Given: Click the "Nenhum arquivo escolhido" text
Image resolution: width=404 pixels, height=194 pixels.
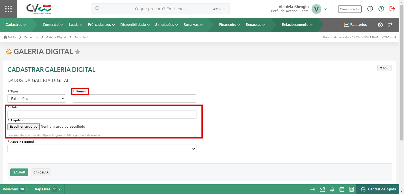Looking at the screenshot, I should tap(63, 127).
